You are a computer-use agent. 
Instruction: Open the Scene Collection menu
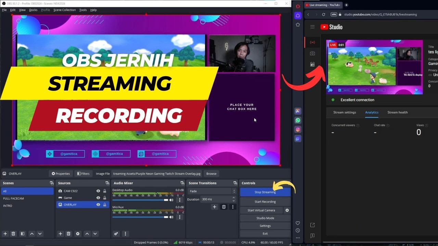coord(64,10)
